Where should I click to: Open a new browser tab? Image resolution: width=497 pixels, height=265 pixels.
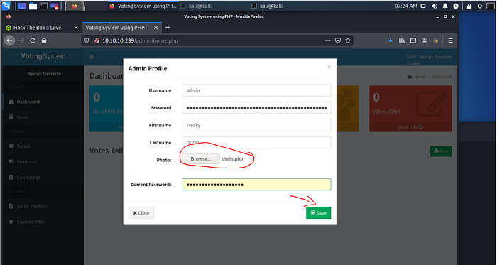click(x=168, y=28)
